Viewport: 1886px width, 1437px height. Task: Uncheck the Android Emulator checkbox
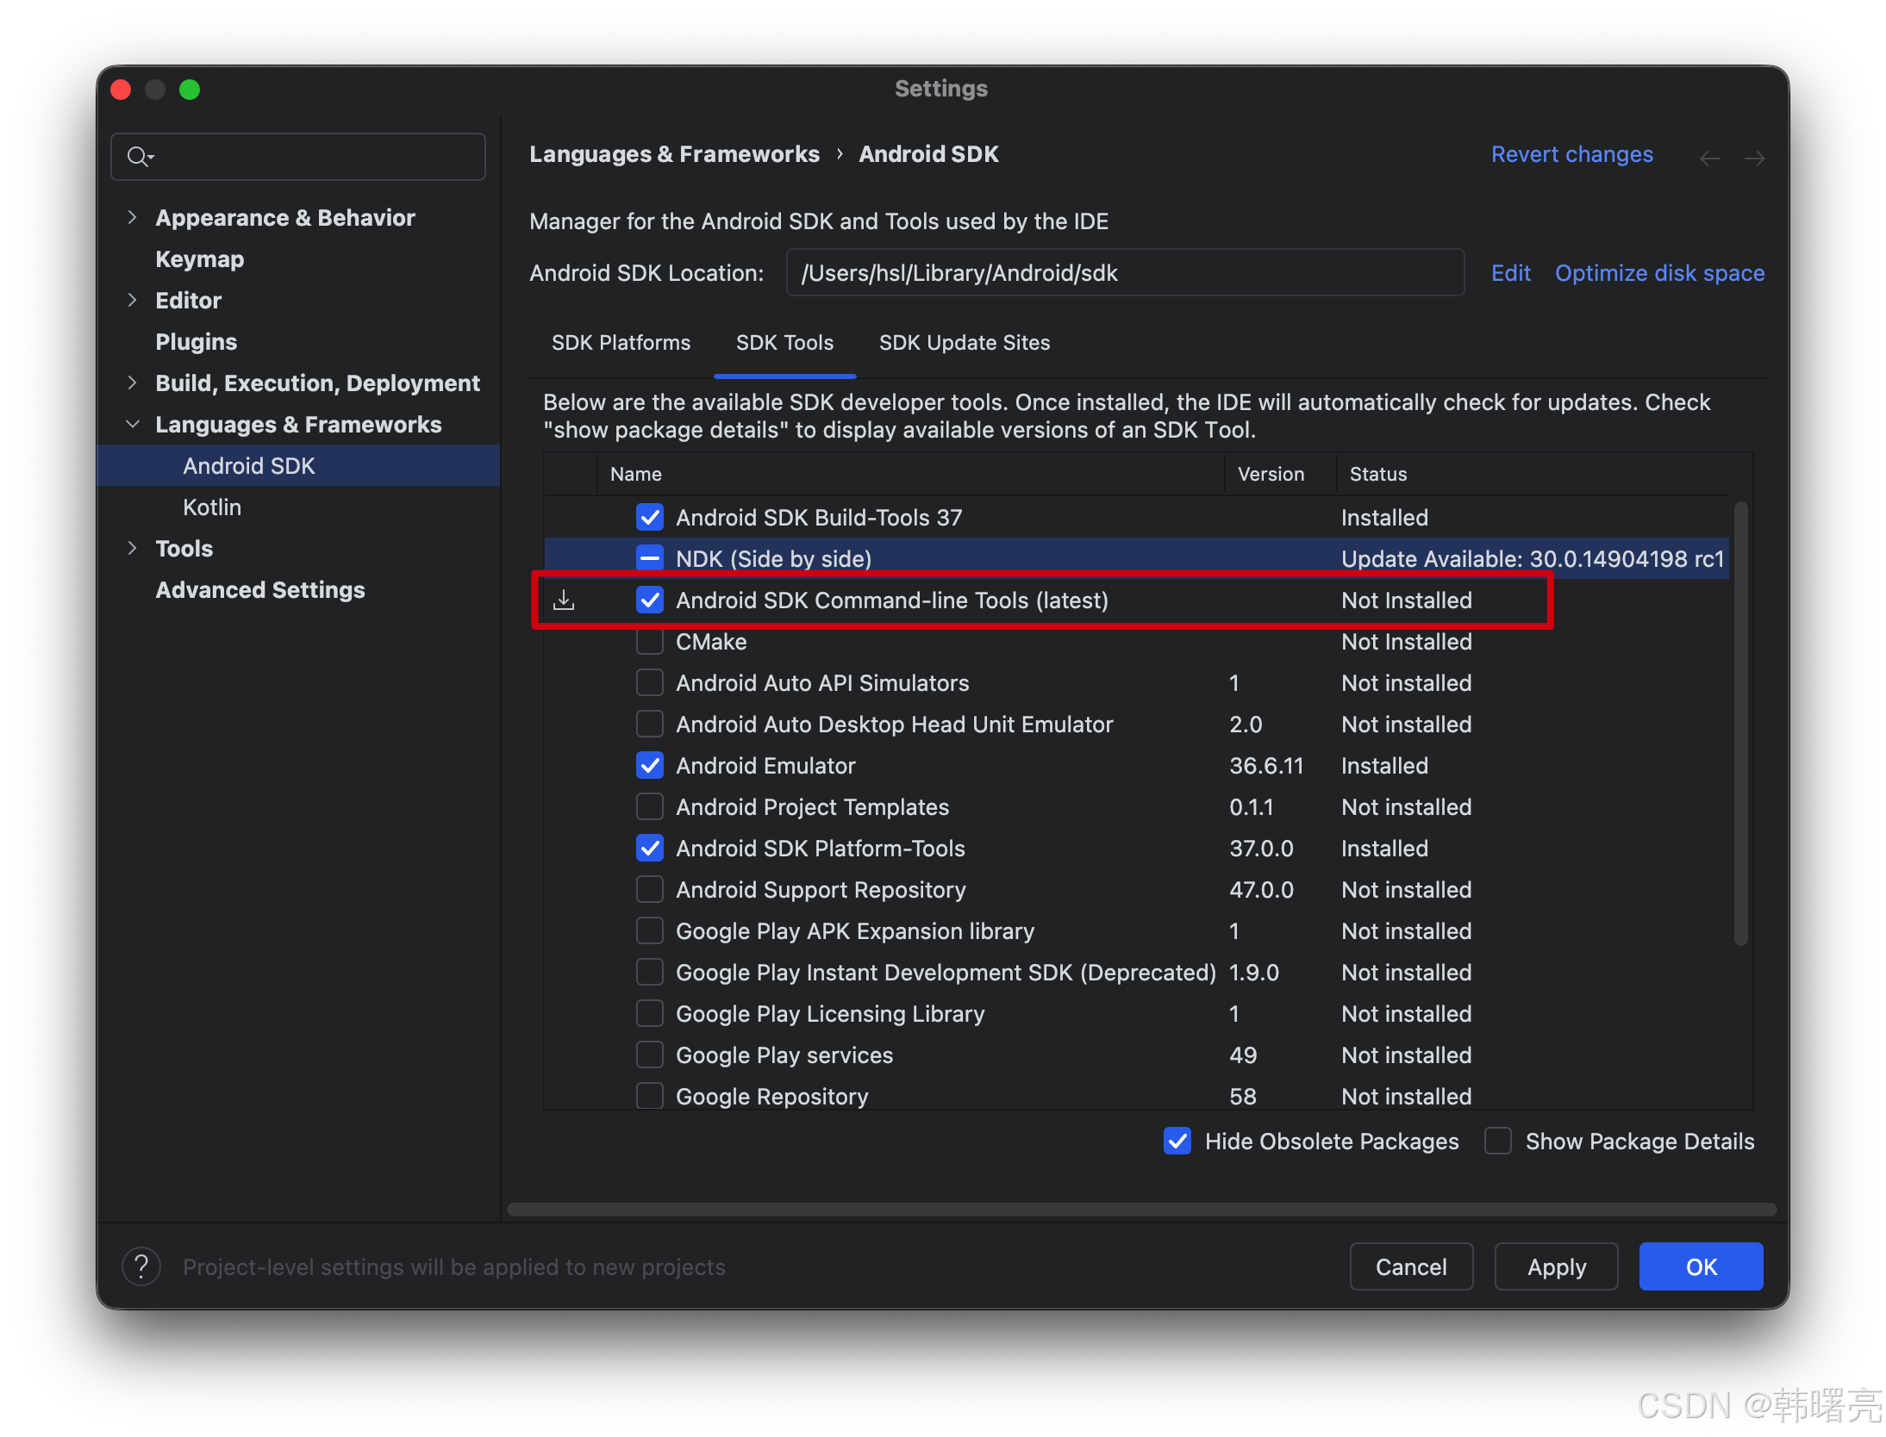click(x=650, y=765)
